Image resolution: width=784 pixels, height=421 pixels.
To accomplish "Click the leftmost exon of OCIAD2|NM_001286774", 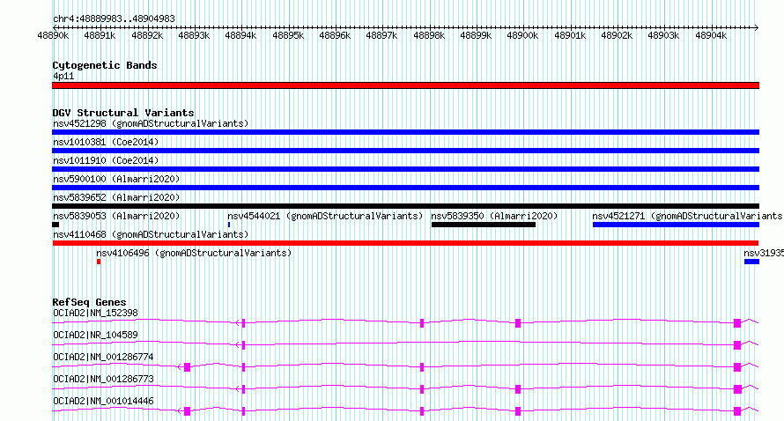I will (187, 367).
